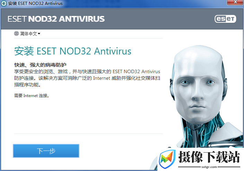Proceed with the 下一步 button
244x171 pixels.
tap(46, 151)
